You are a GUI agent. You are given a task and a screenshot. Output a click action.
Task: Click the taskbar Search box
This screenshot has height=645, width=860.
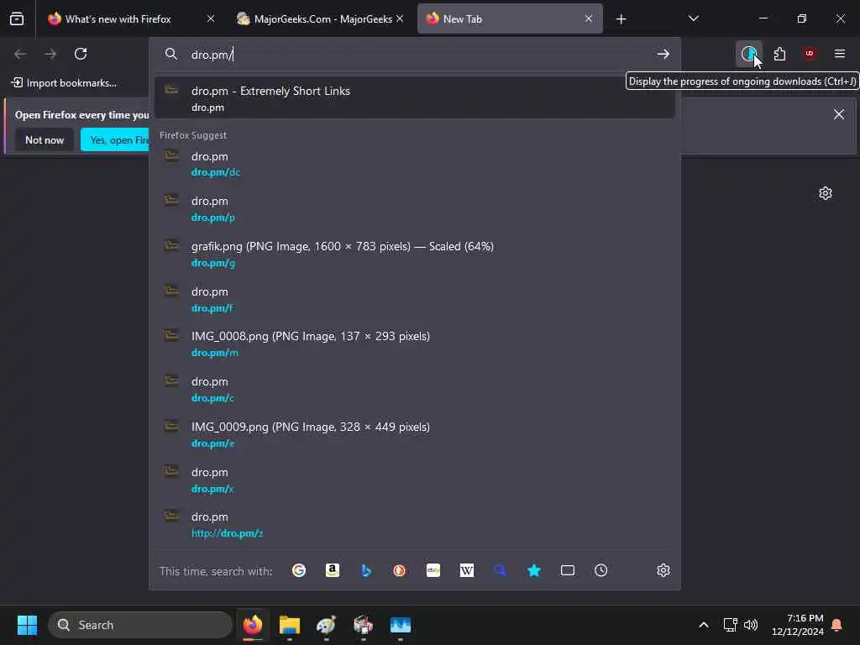140,625
